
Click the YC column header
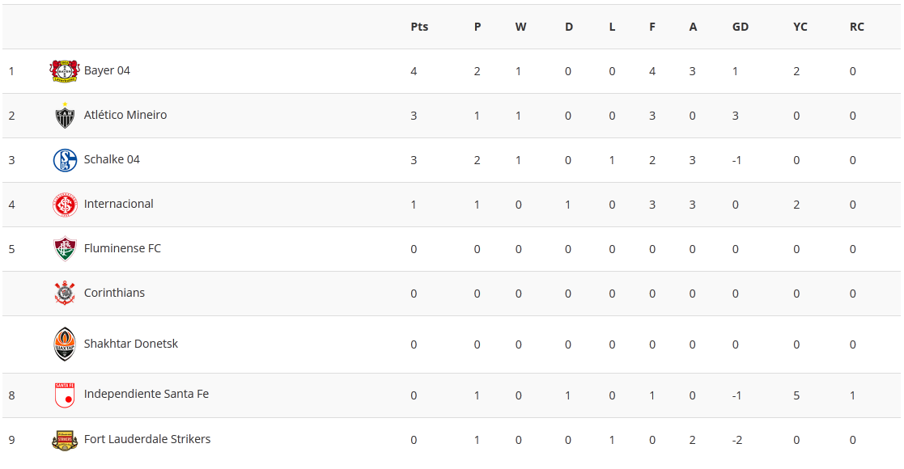point(800,27)
